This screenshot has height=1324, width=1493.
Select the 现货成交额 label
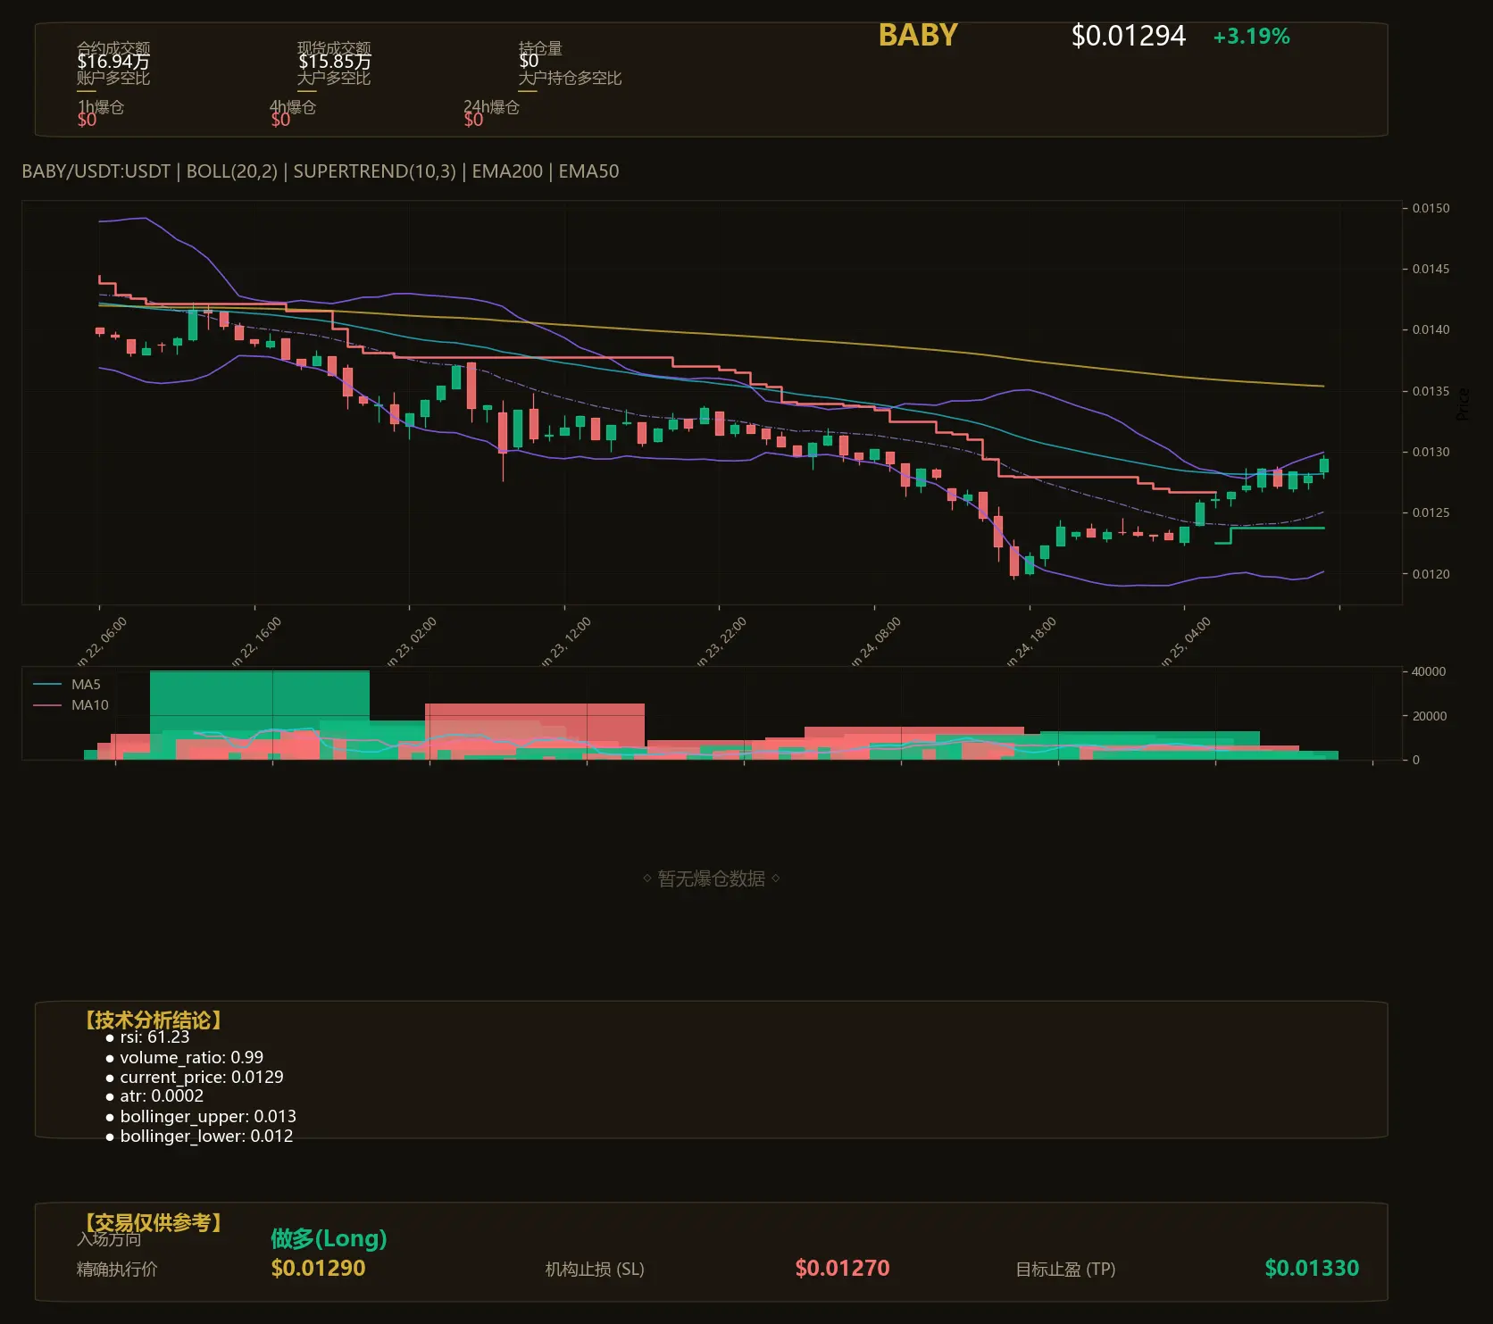coord(334,48)
